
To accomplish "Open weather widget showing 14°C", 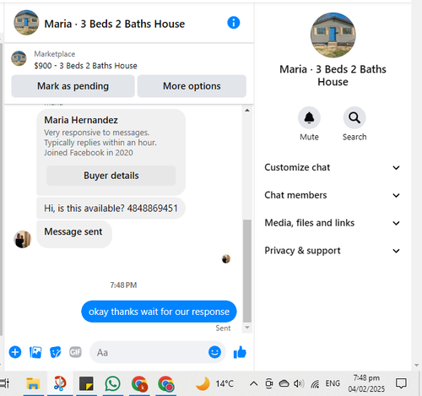I will tap(214, 383).
